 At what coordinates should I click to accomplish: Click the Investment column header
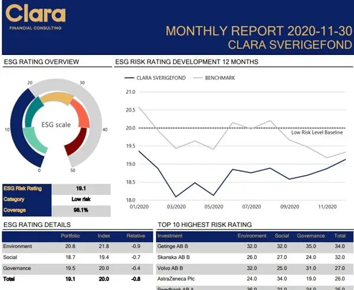click(170, 236)
